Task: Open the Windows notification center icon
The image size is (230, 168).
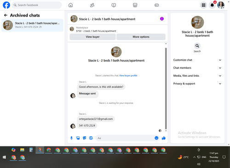Action: pyautogui.click(x=224, y=157)
